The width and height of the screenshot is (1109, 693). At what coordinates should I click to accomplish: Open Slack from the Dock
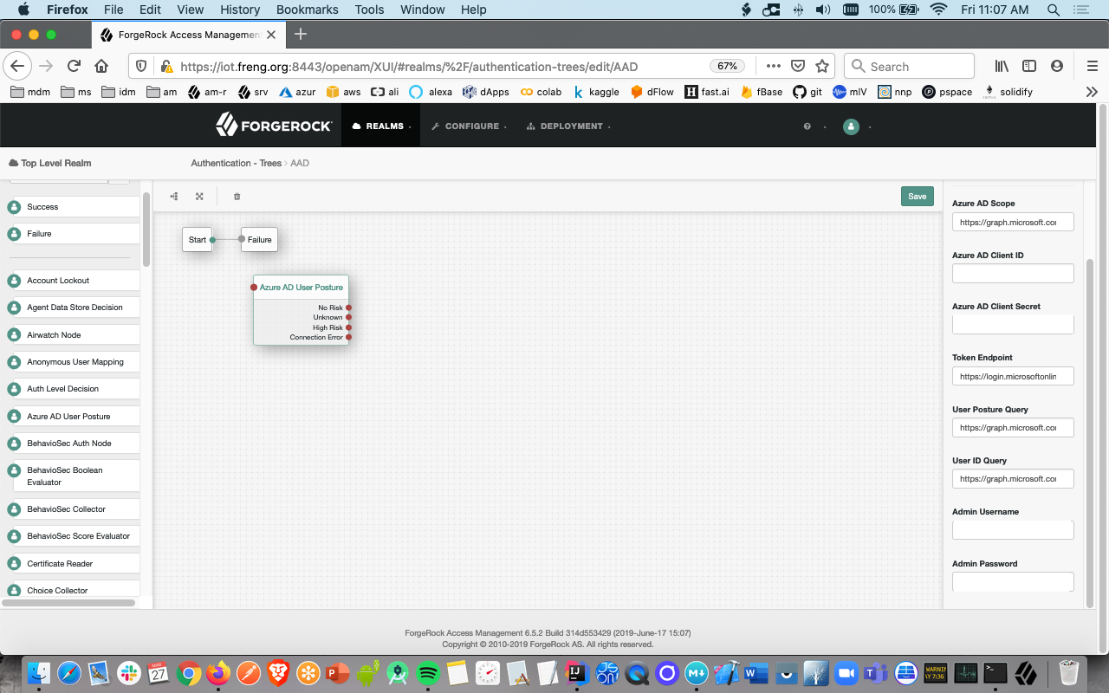[129, 673]
